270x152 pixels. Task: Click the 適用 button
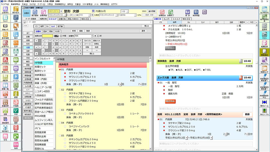tap(143, 31)
